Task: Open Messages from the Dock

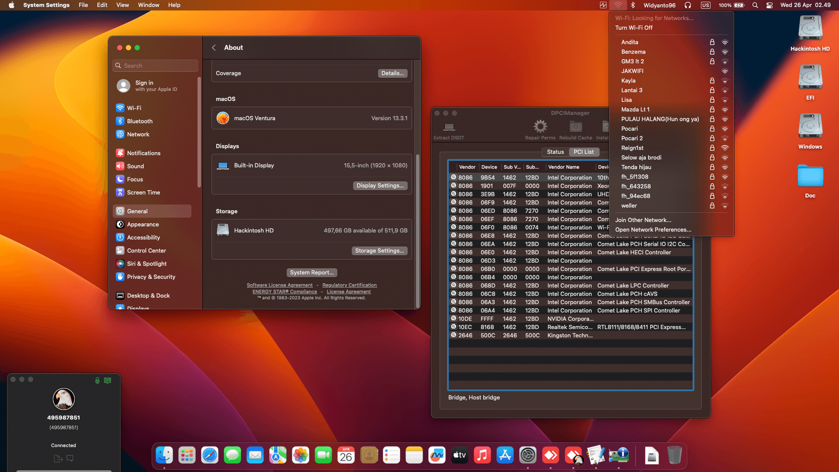Action: 232,455
